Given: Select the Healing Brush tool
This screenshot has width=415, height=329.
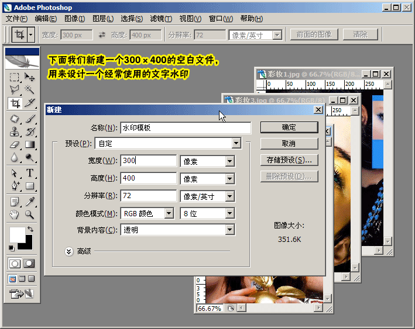Looking at the screenshot, I should coord(14,119).
